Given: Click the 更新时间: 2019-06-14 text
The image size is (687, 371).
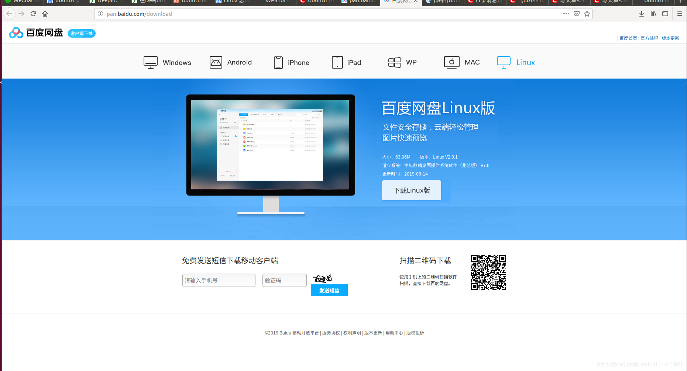Looking at the screenshot, I should tap(405, 174).
